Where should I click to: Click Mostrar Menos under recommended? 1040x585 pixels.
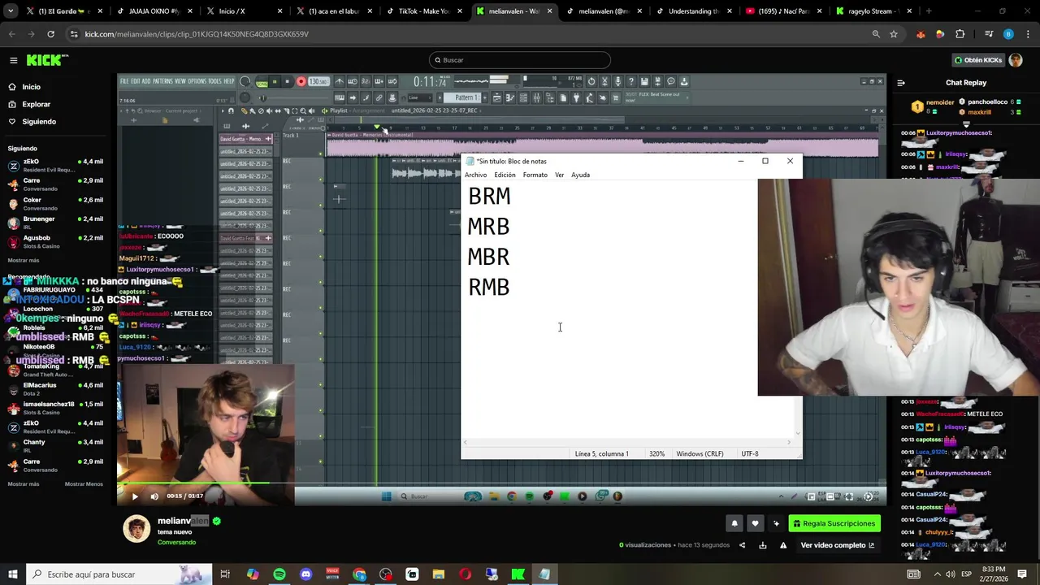click(84, 484)
